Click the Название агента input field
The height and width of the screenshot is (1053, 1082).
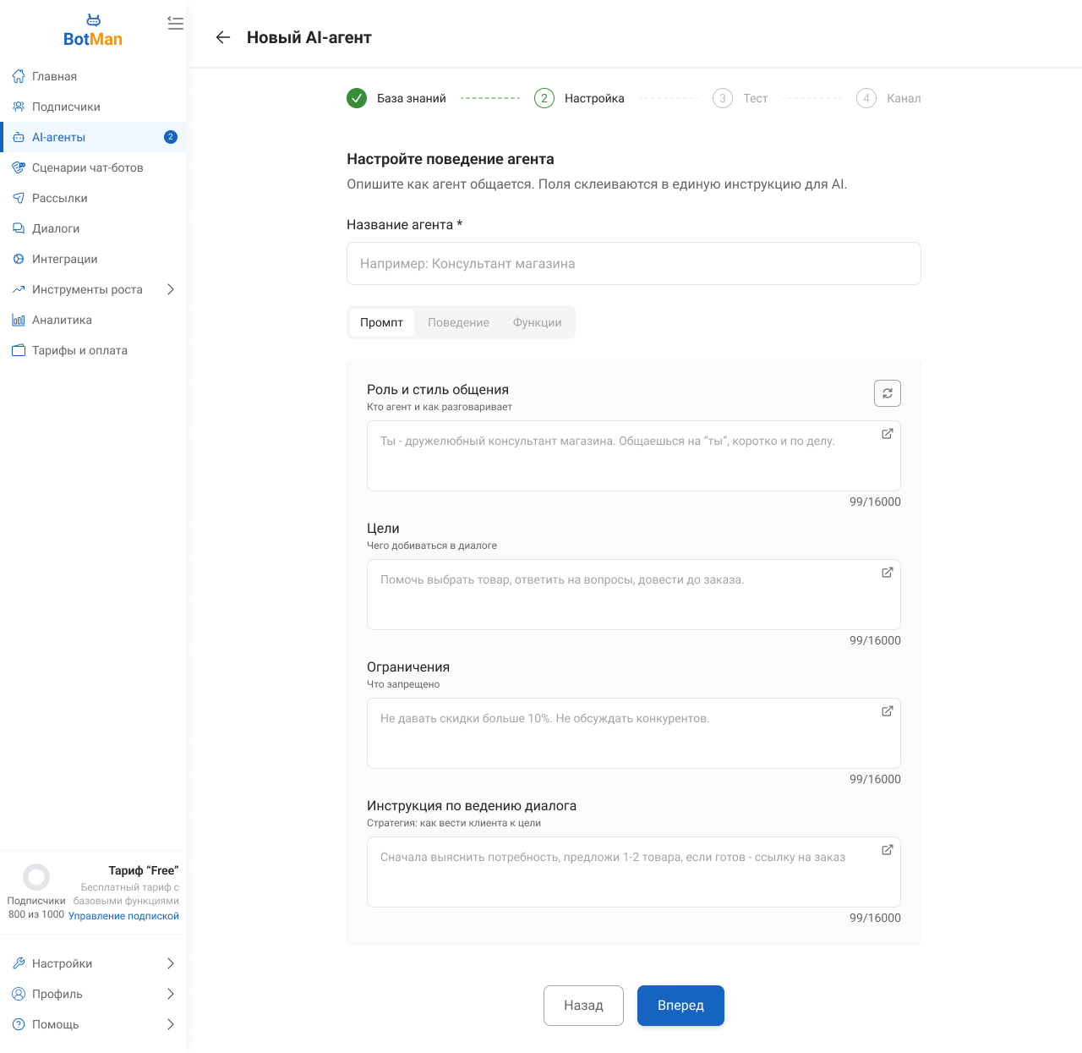coord(633,264)
